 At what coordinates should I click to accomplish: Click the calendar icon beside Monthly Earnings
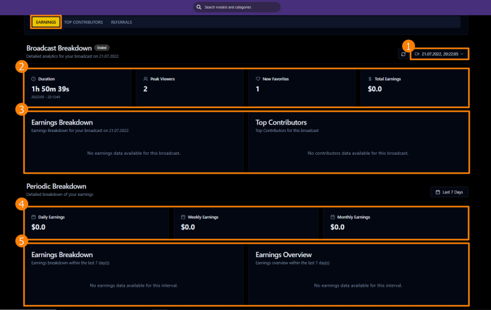(333, 217)
